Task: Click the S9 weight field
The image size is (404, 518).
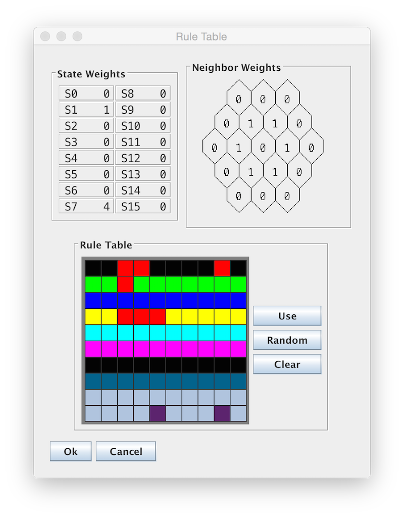Action: pyautogui.click(x=143, y=109)
